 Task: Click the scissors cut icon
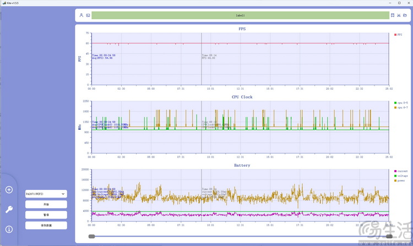pyautogui.click(x=399, y=15)
